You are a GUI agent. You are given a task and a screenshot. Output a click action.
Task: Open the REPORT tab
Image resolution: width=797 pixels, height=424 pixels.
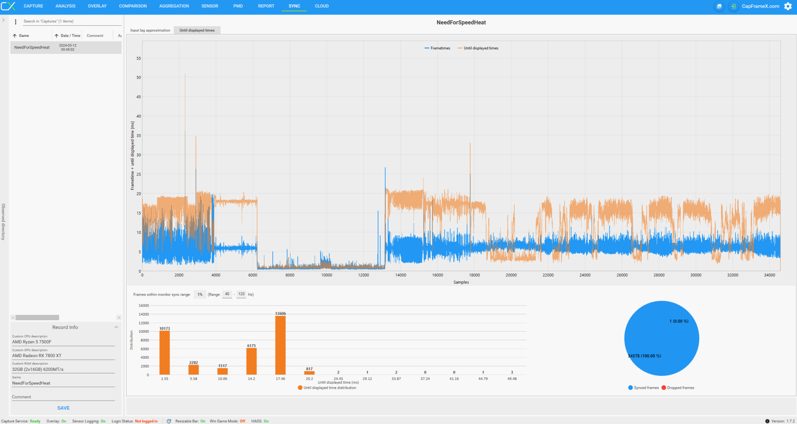pyautogui.click(x=266, y=6)
